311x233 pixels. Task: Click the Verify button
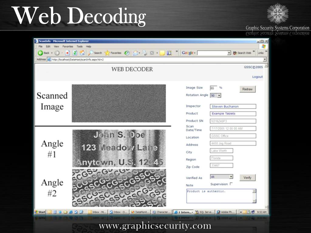[x=248, y=177]
